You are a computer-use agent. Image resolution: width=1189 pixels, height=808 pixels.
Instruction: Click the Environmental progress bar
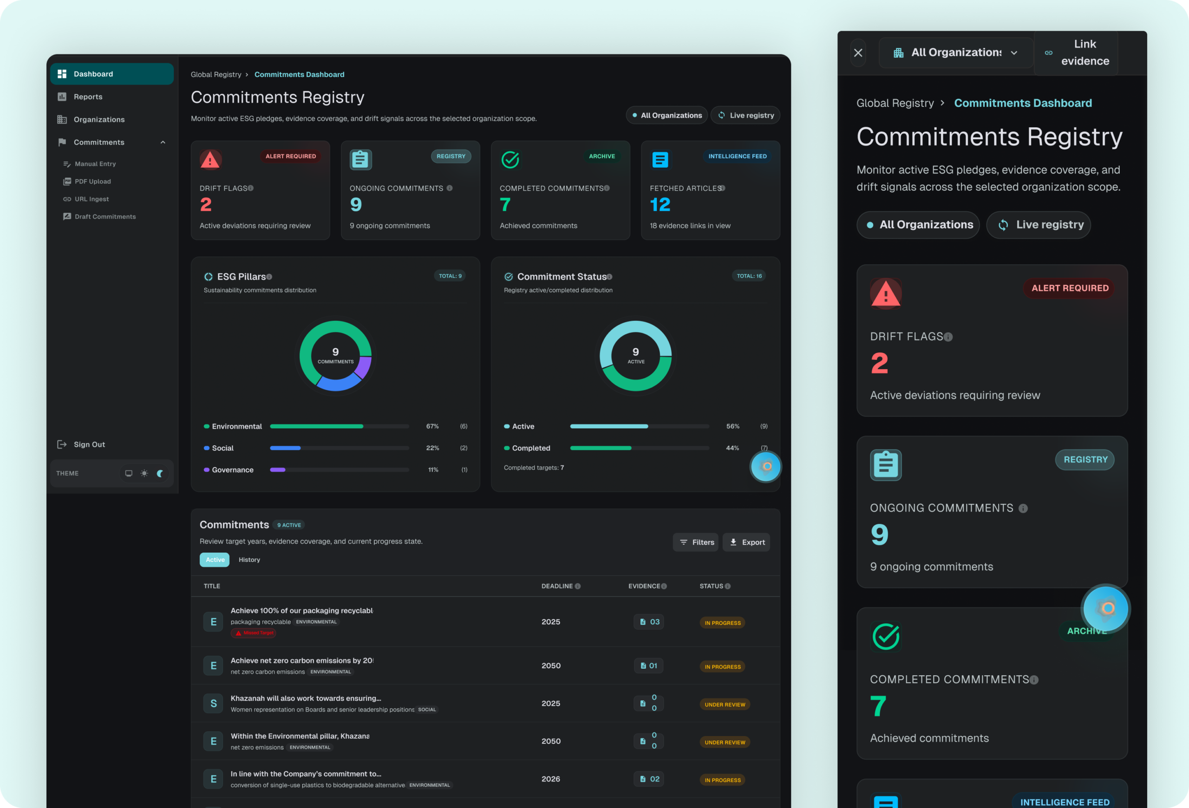(x=340, y=426)
